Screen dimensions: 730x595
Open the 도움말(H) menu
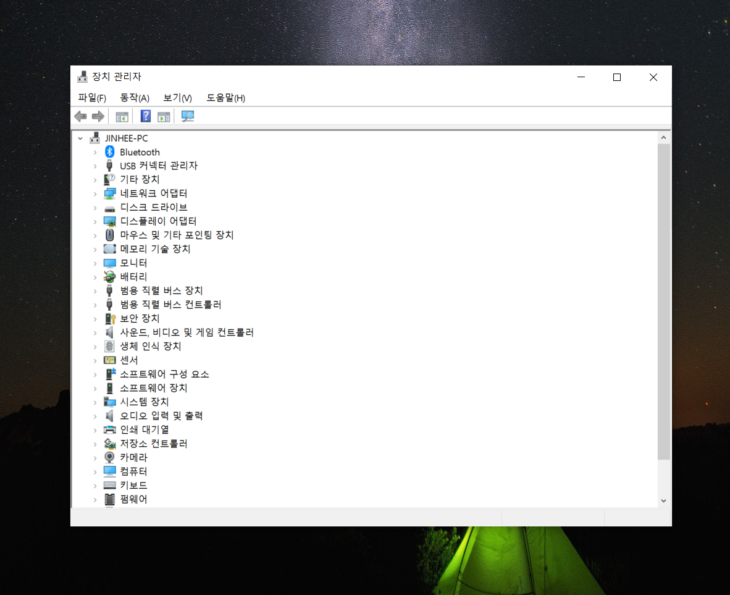click(x=226, y=98)
